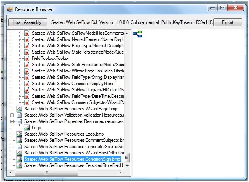Click document icon next to Properties.Resources.resources
Viewport: 249px width, 182px height.
point(19,121)
